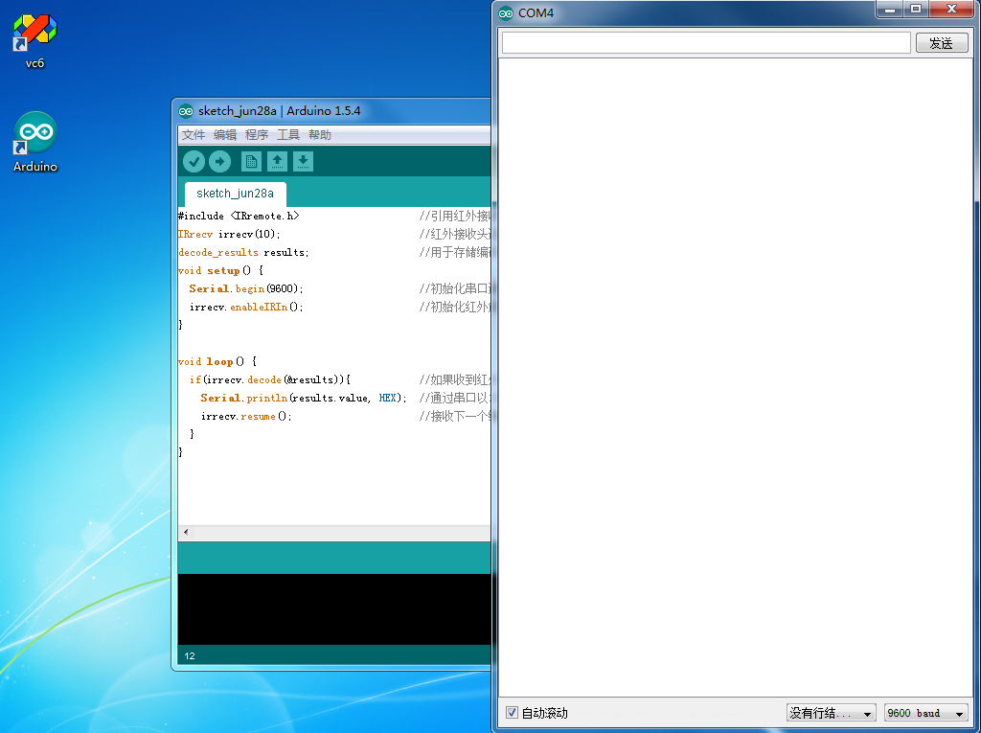Click the Arduino logo in COM4 title bar
Viewport: 981px width, 733px height.
click(506, 12)
